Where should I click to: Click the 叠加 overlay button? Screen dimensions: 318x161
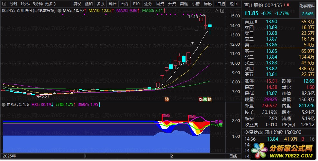pyautogui.click(x=89, y=4)
